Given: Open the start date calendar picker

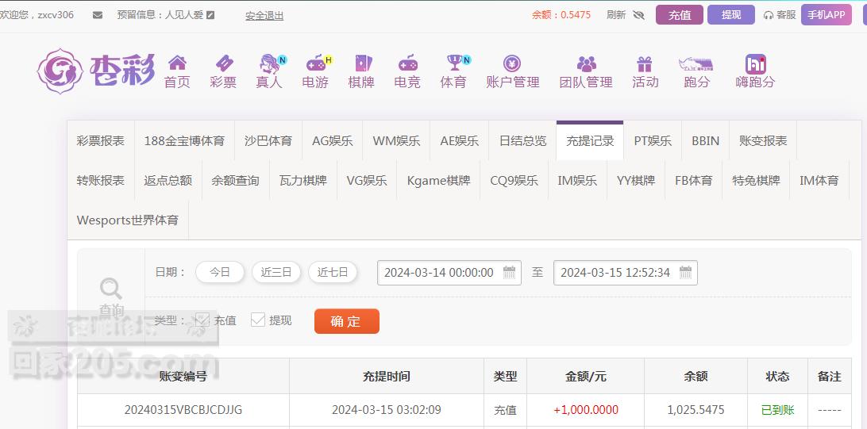Looking at the screenshot, I should [x=510, y=273].
